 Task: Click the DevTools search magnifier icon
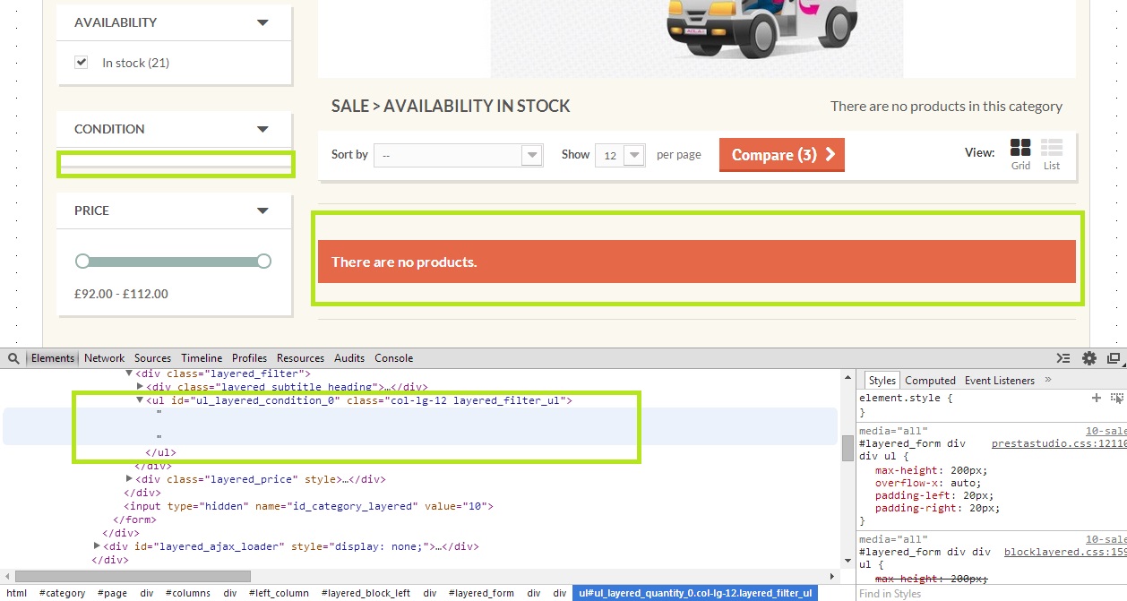(x=13, y=358)
